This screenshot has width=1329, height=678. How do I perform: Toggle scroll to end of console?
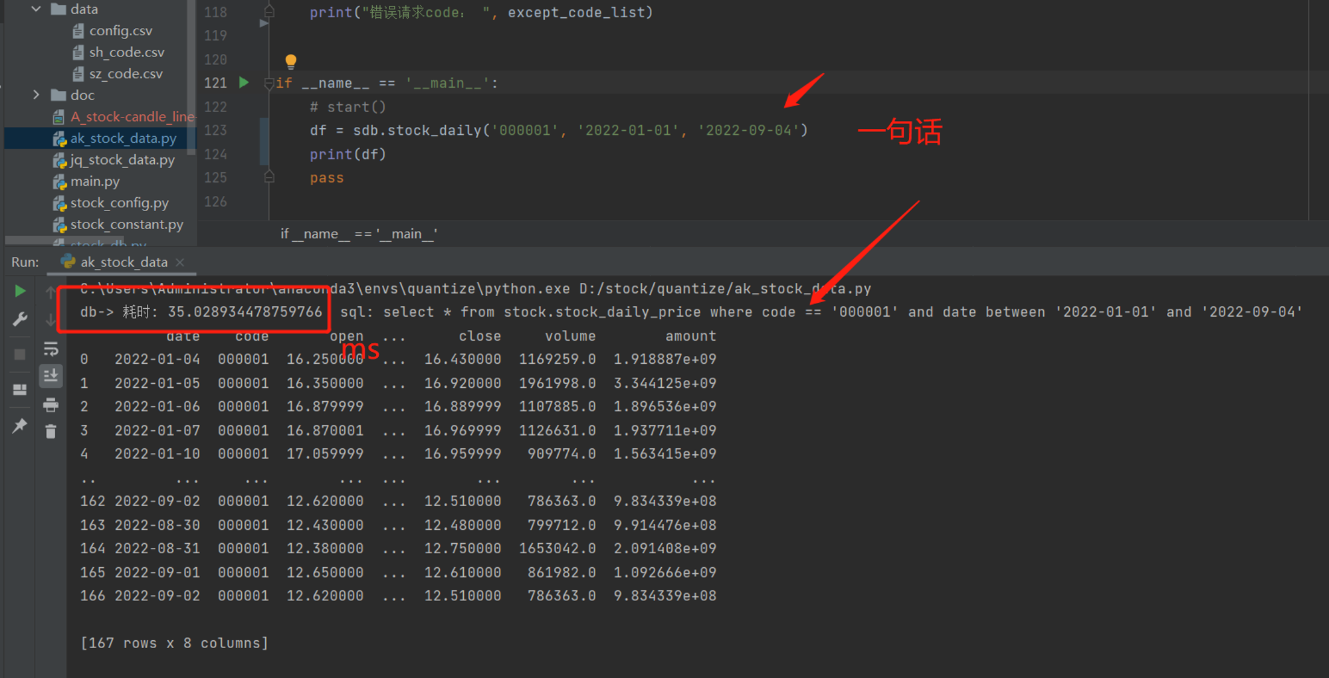tap(51, 376)
